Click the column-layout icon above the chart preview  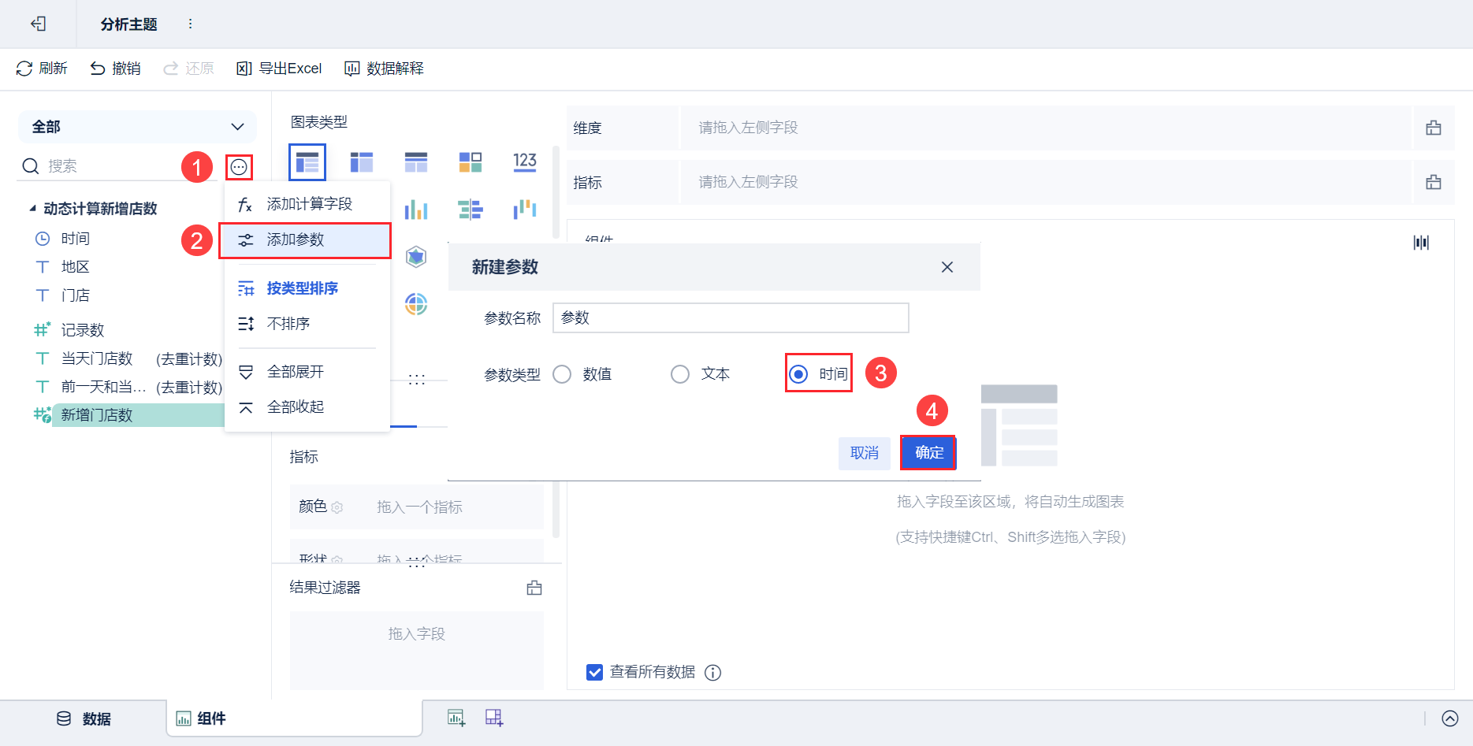1421,243
